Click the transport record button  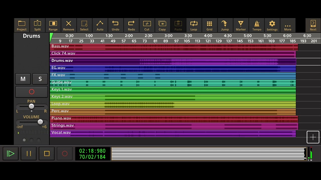65,153
